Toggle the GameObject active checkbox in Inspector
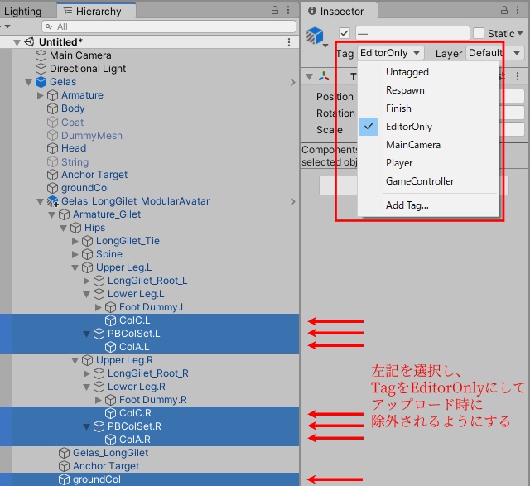Viewport: 530px width, 486px height. (344, 33)
